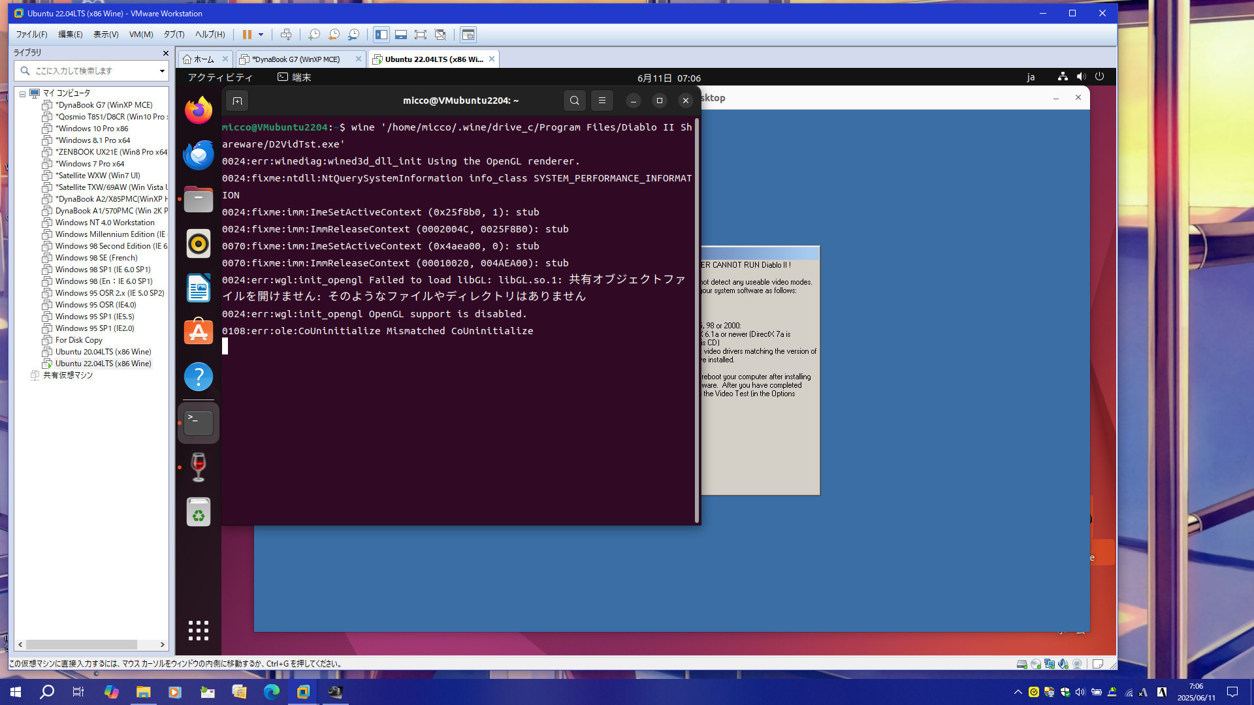Click アクティビティ in the Ubuntu top bar

click(x=220, y=78)
